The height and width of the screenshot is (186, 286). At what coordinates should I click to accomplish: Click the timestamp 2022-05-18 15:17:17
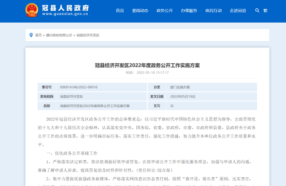(x=153, y=73)
